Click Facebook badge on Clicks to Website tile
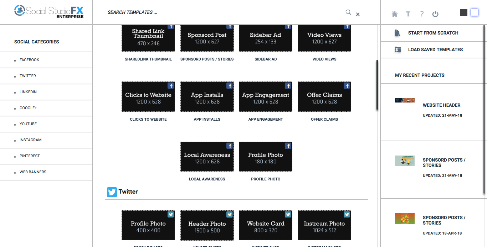This screenshot has height=247, width=487. click(x=171, y=86)
